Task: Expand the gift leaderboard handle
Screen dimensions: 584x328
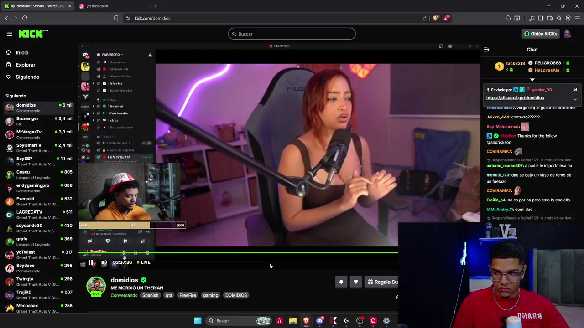Action: pyautogui.click(x=532, y=79)
